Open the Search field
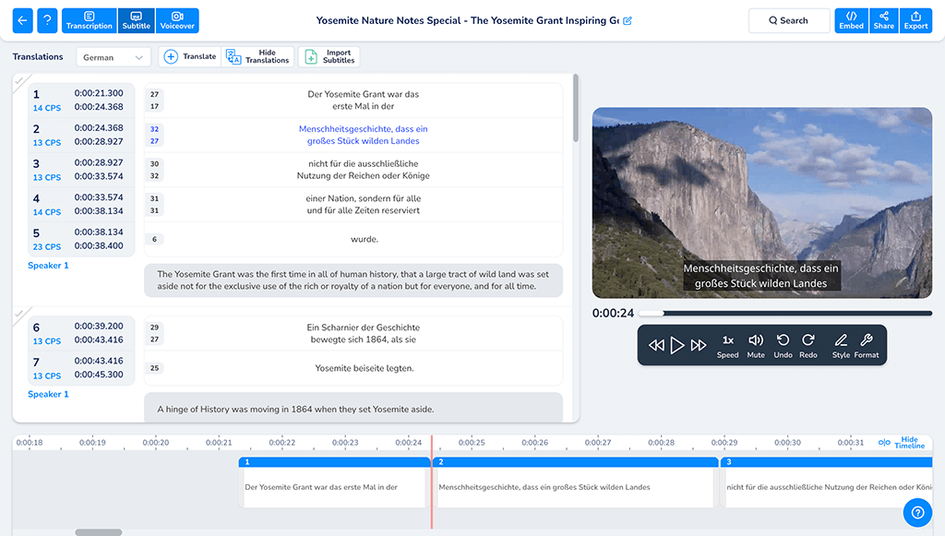The width and height of the screenshot is (945, 536). coord(789,20)
